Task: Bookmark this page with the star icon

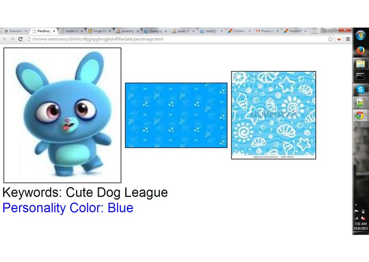Action: click(x=330, y=39)
